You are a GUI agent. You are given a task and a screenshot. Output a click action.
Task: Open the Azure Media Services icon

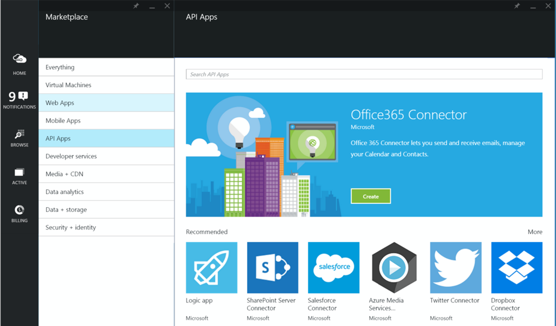394,267
